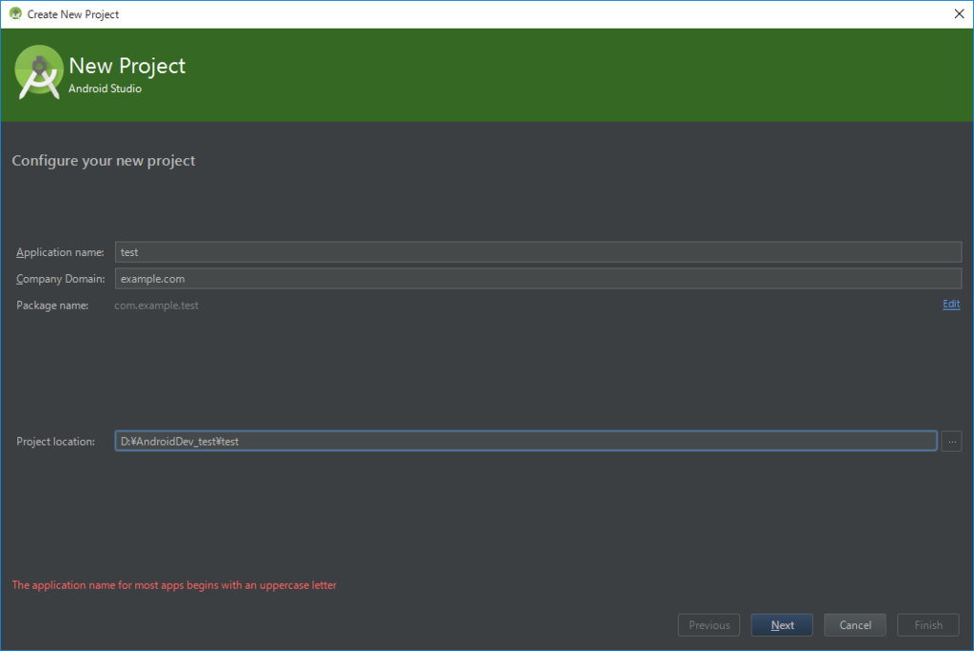
Task: Open the project location browse ellipsis button
Action: pyautogui.click(x=951, y=442)
